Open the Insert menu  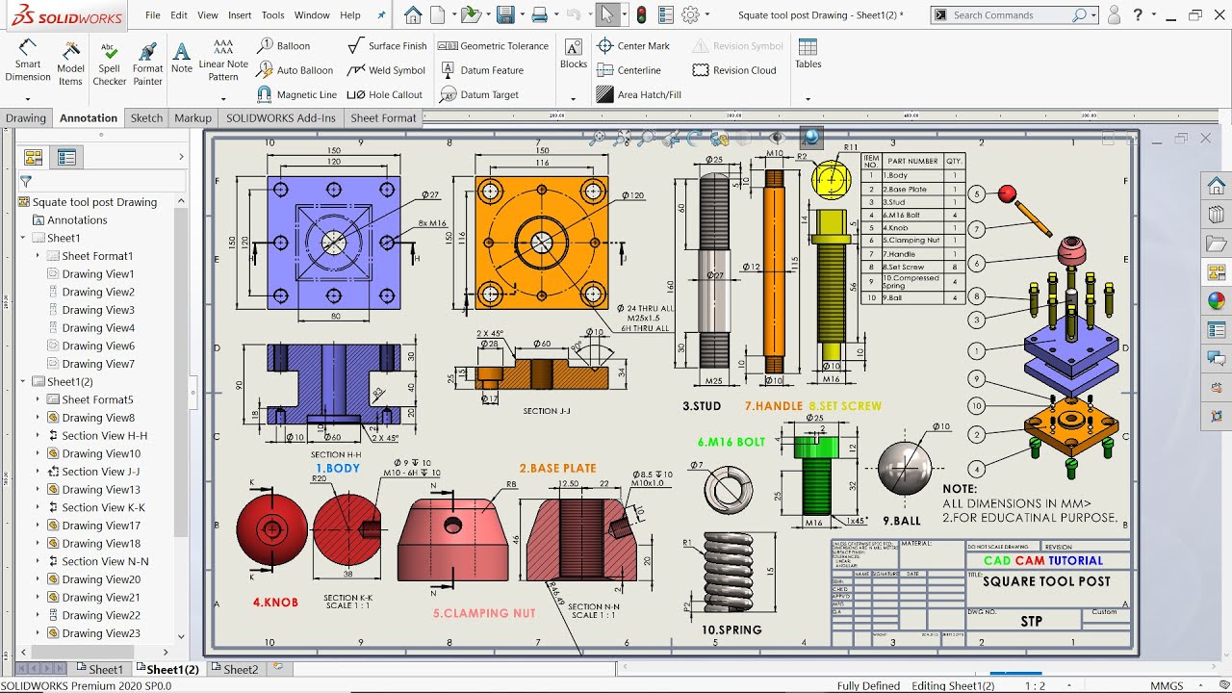(240, 15)
